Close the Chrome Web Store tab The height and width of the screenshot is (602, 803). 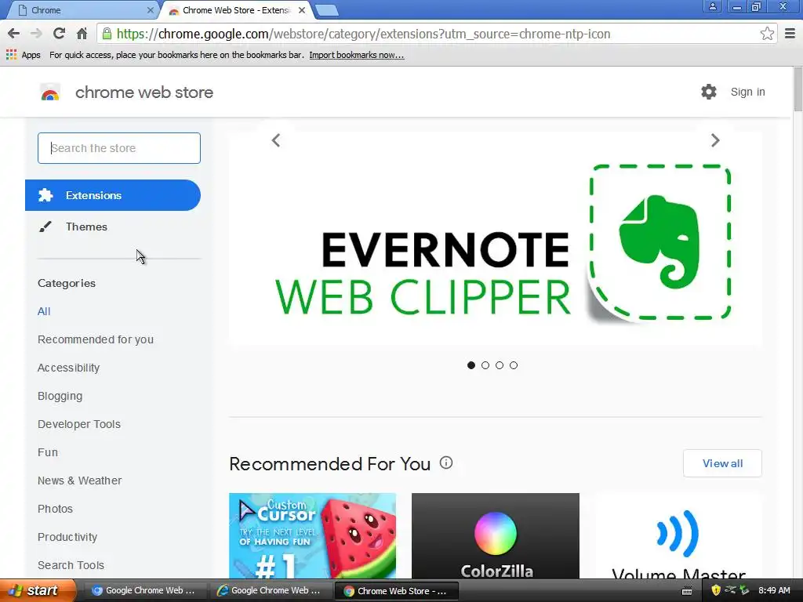click(x=302, y=9)
